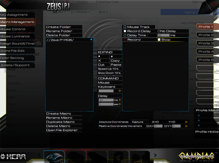Click the Create Macro button
This screenshot has width=219, height=163.
tap(64, 114)
